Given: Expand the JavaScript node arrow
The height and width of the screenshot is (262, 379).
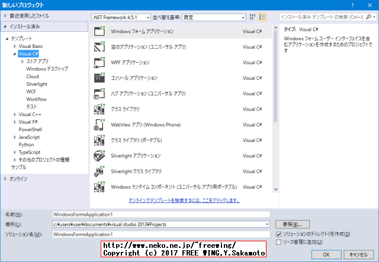Looking at the screenshot, I should pos(15,137).
